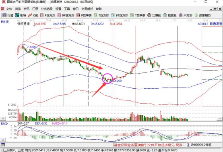Image resolution: width=223 pixels, height=152 pixels.
Task: Open the 江恩轮 Gann wheel tool
Action: 154,15
